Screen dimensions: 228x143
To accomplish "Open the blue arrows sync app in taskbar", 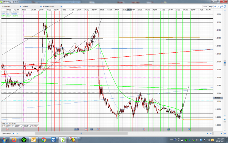I will point(53,140).
